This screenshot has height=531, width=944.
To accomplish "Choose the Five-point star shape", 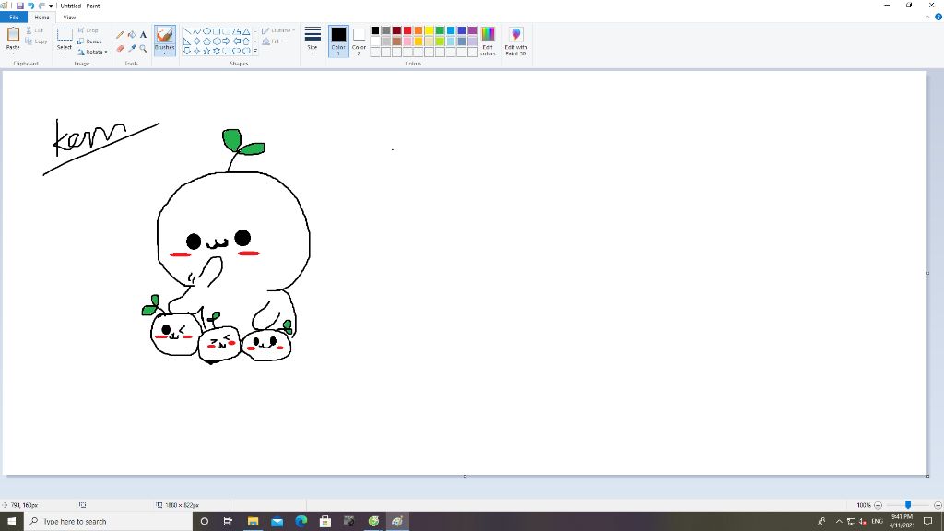I will [206, 51].
